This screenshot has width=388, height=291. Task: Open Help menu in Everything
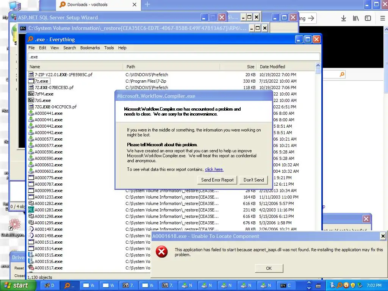pos(122,48)
